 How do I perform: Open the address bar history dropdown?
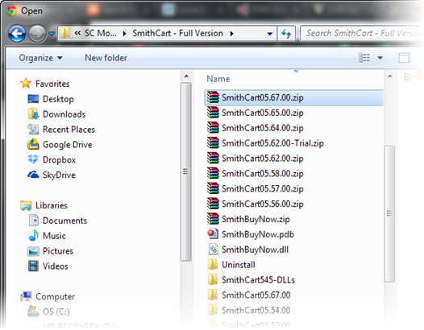(270, 34)
